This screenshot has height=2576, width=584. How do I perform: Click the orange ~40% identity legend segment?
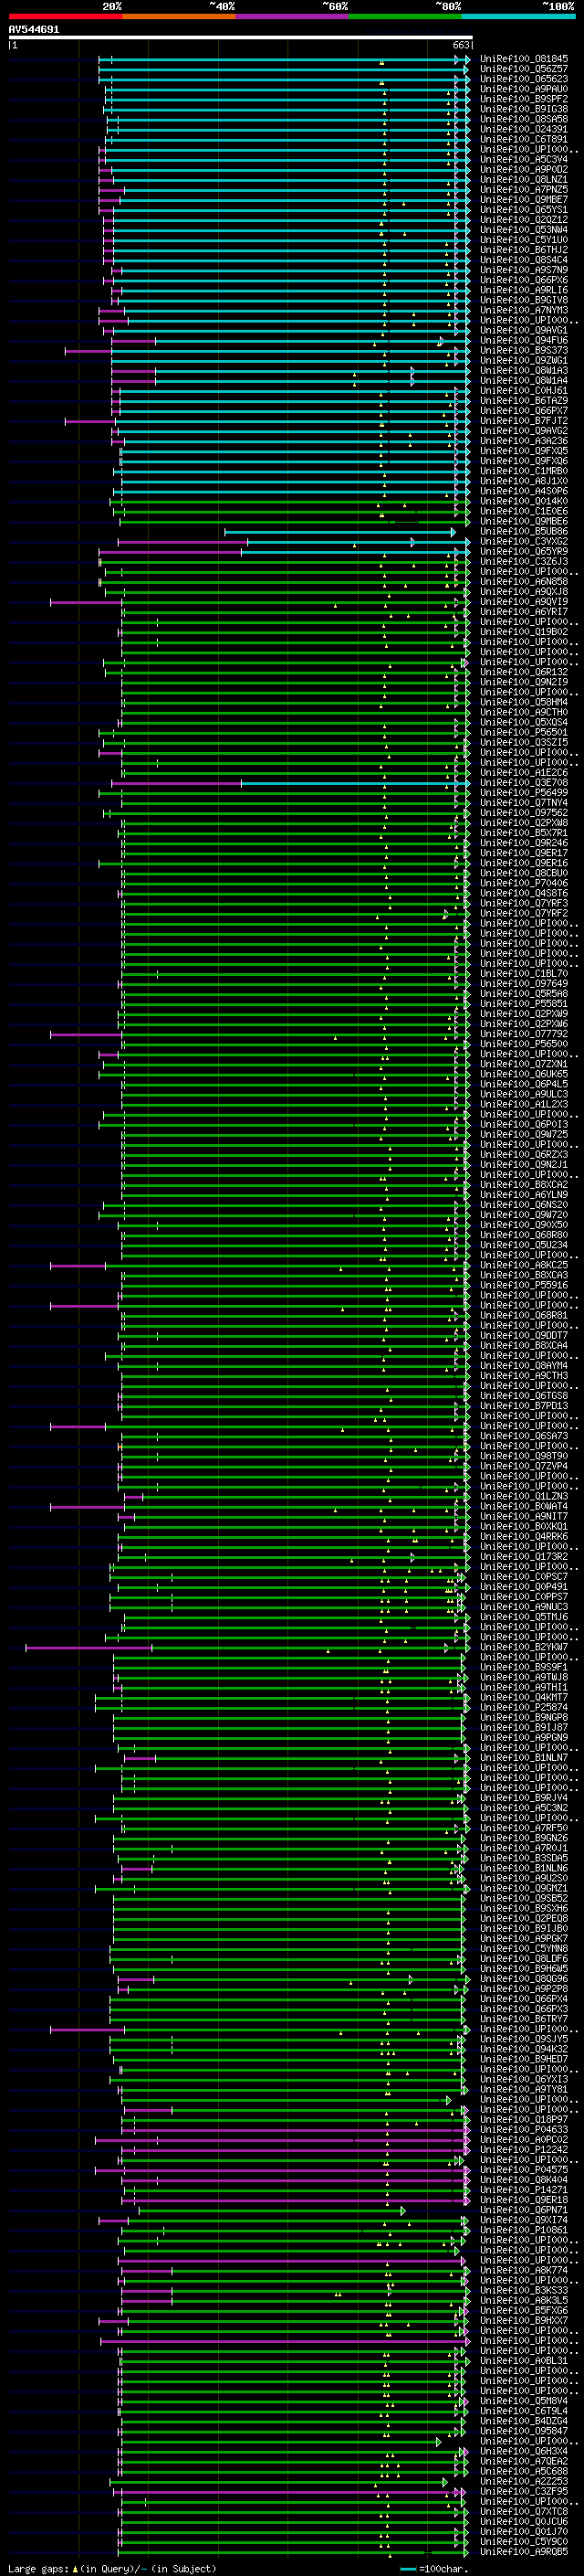pos(179,16)
